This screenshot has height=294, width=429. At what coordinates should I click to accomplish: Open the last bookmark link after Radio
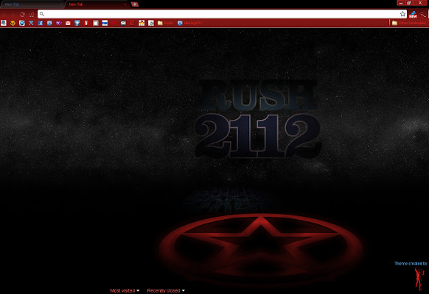point(189,23)
